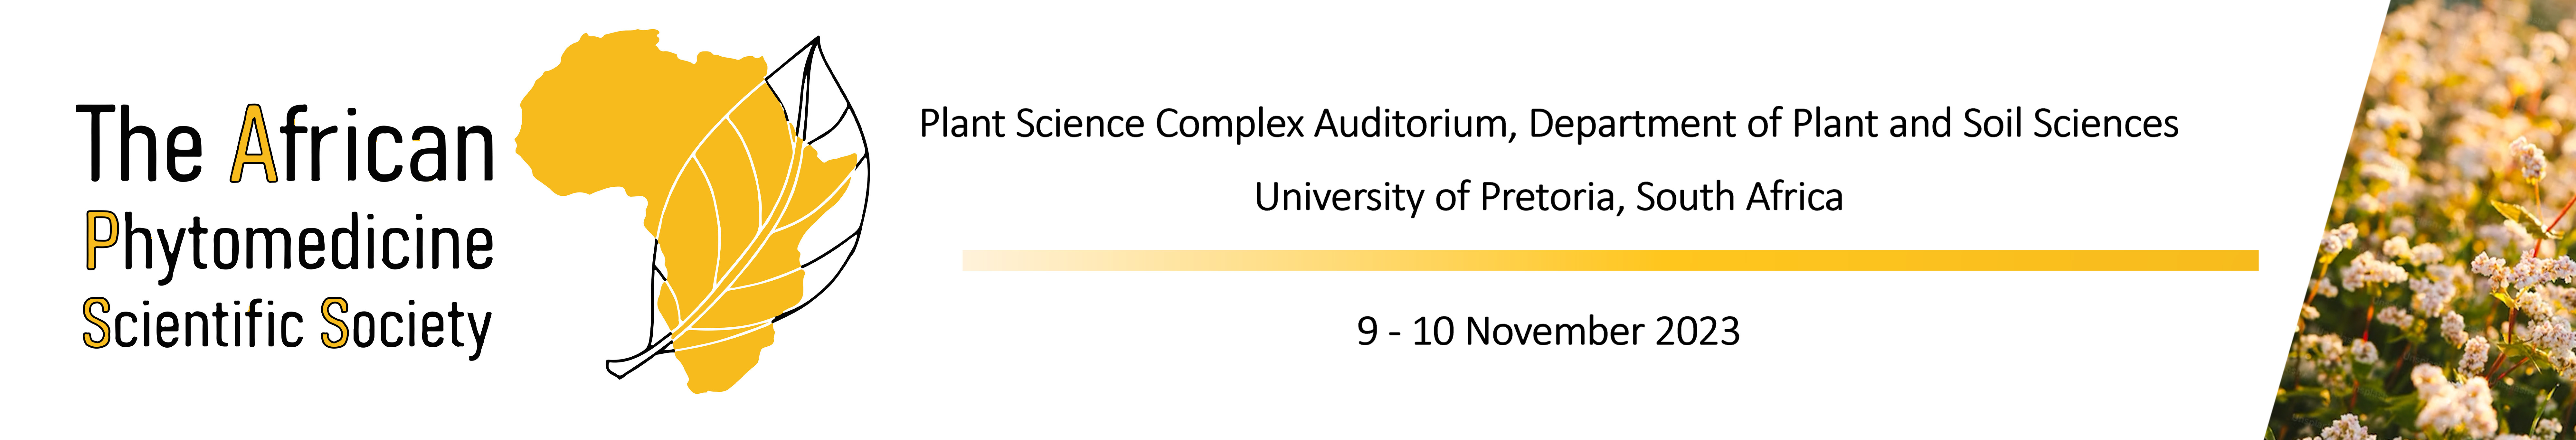Viewport: 2576px width, 440px height.
Task: Click the yellow gradient divider bar
Action: 1610,260
